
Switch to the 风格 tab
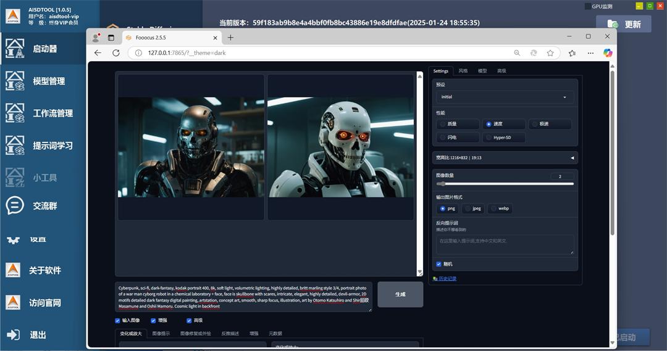coord(463,71)
